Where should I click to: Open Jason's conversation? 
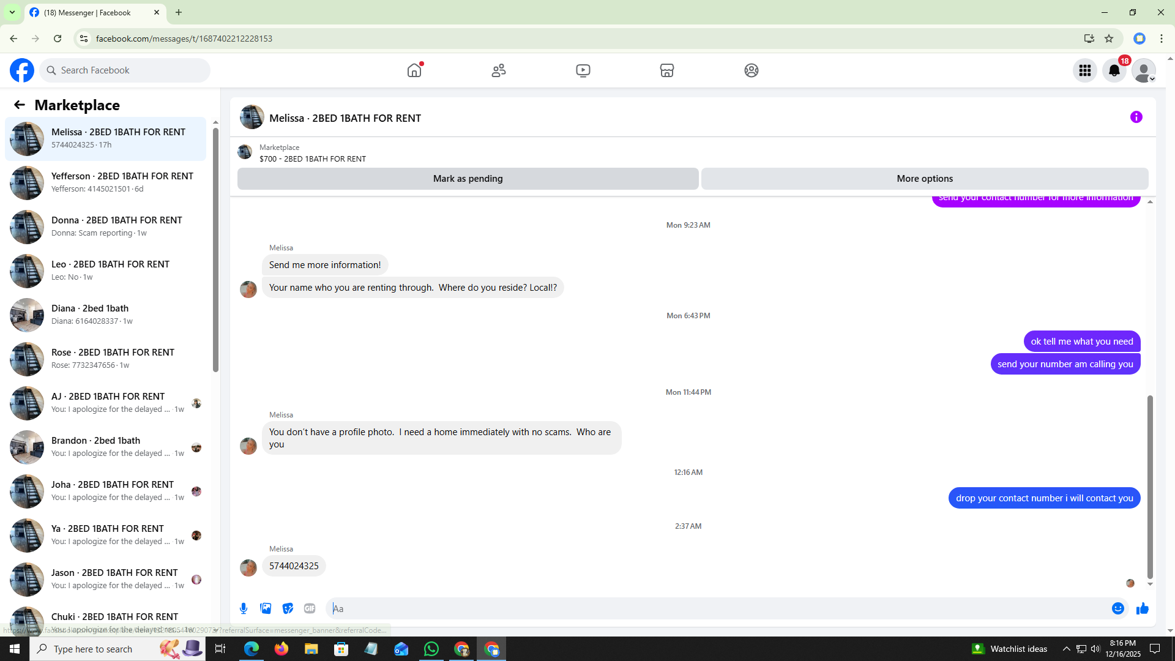click(105, 580)
